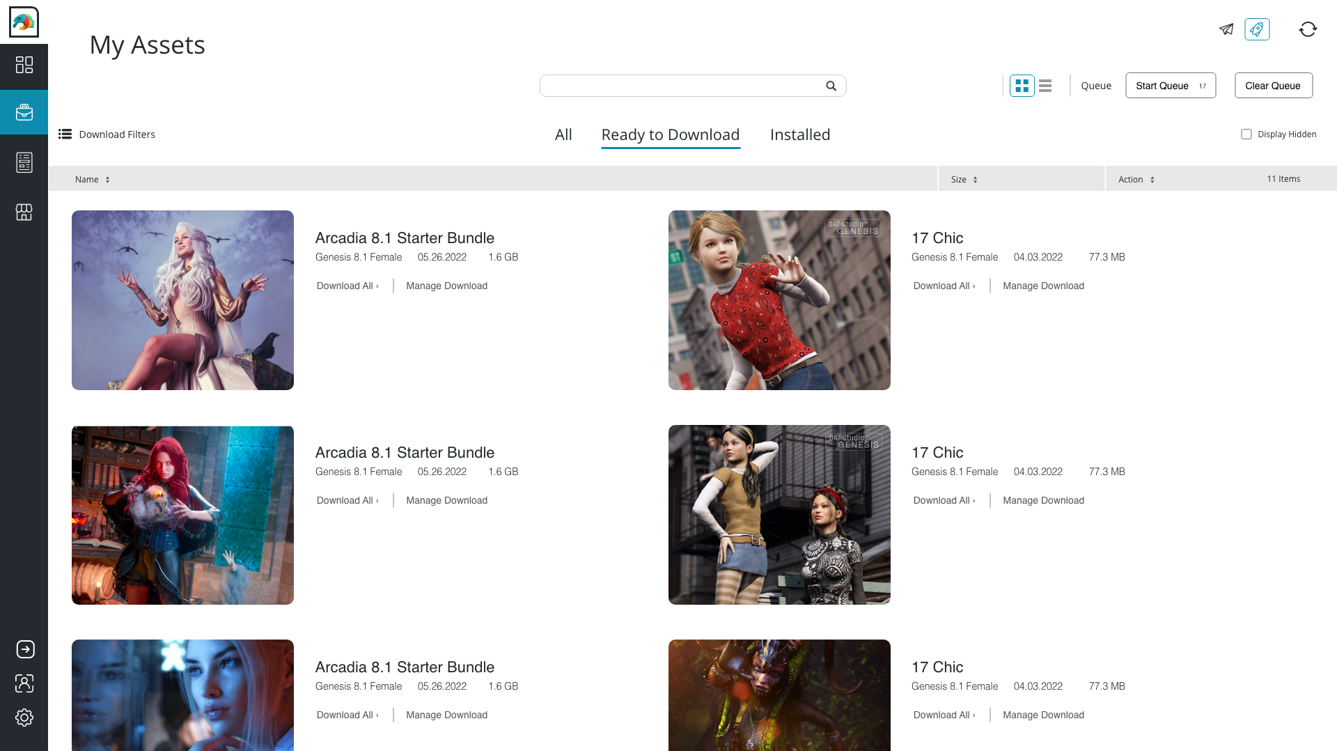The image size is (1337, 751).
Task: Switch to list view
Action: tap(1045, 86)
